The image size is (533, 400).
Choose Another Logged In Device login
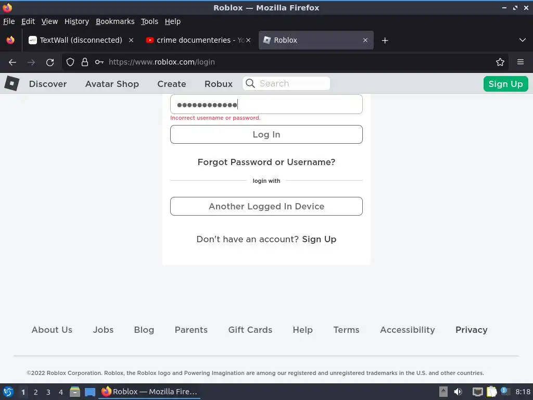(x=266, y=206)
